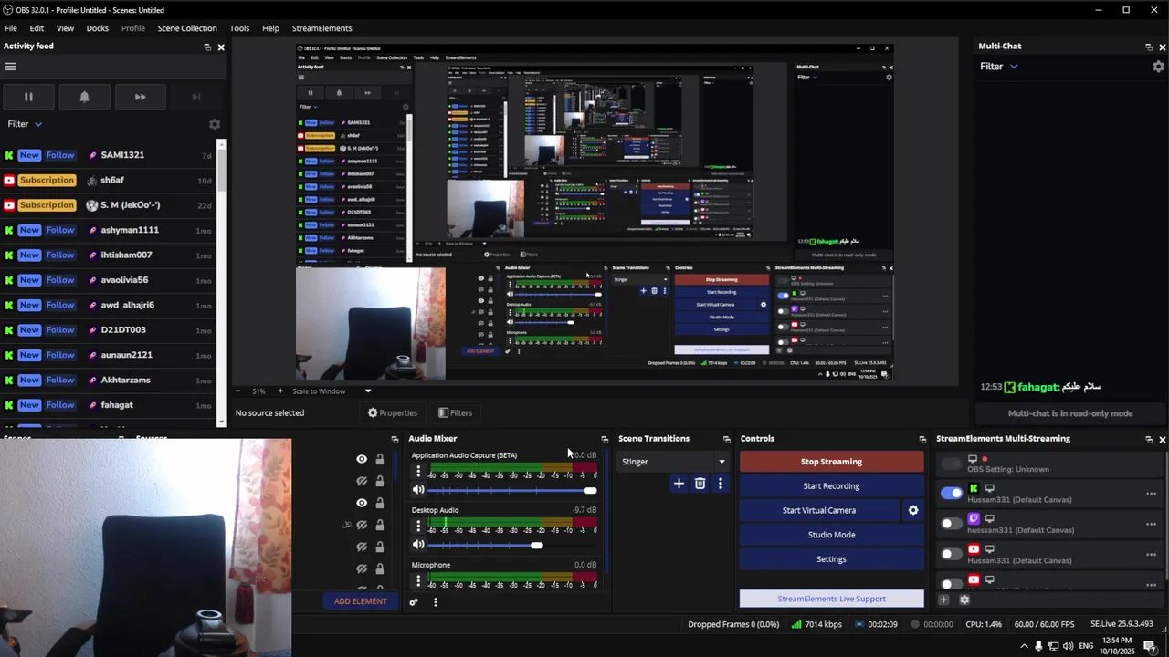Image resolution: width=1169 pixels, height=657 pixels.
Task: Open the StreamElements menu
Action: tap(321, 28)
